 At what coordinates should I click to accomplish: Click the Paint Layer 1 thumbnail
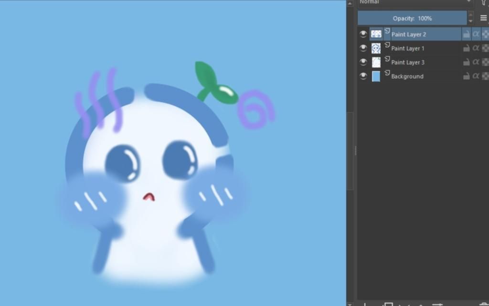tap(376, 48)
